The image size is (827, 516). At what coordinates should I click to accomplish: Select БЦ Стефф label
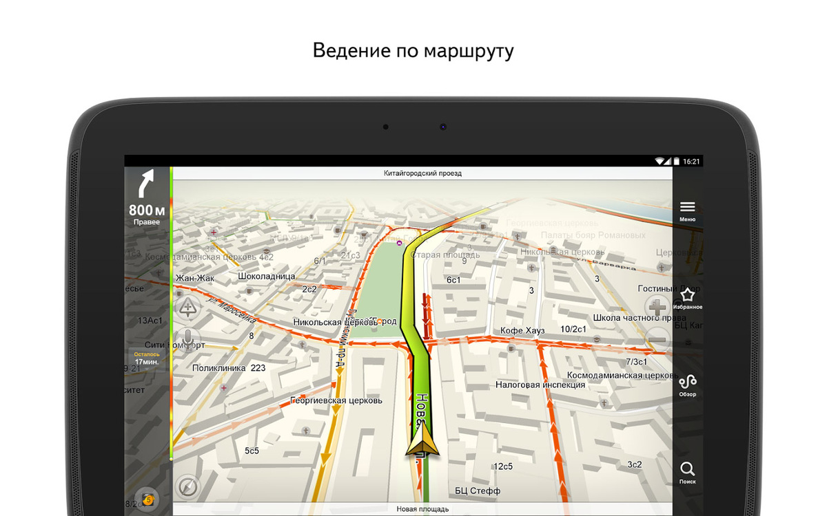(478, 491)
